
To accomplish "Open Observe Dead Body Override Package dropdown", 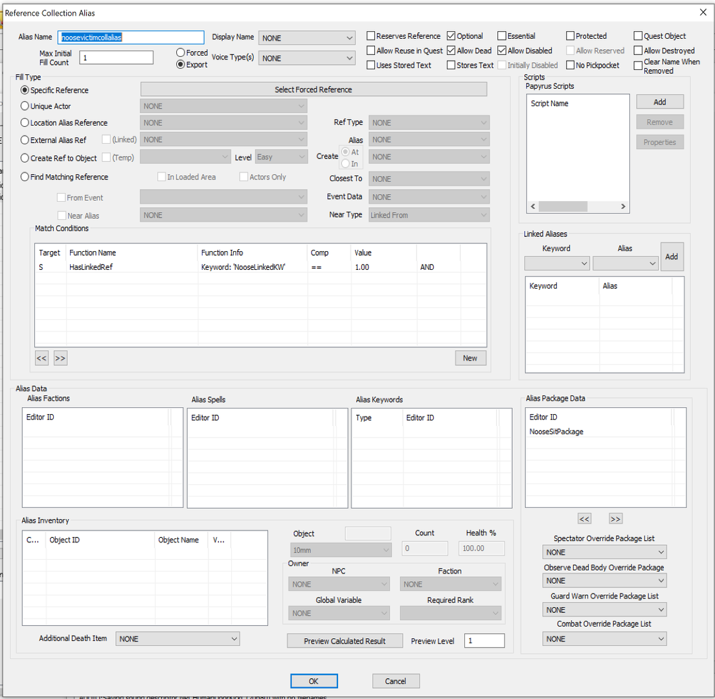I will tap(604, 581).
